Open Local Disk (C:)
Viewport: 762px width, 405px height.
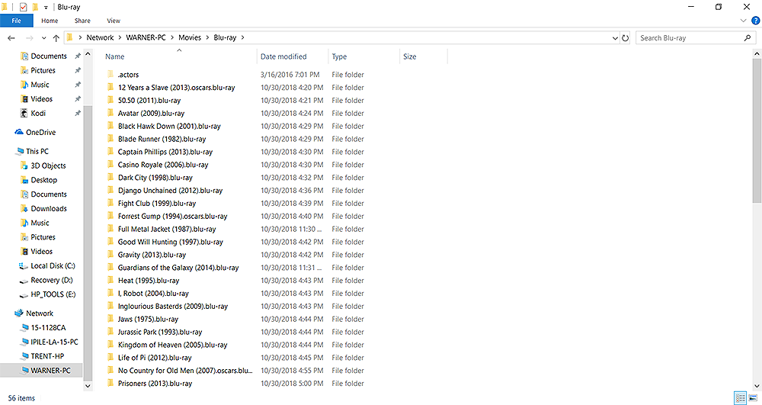point(53,265)
